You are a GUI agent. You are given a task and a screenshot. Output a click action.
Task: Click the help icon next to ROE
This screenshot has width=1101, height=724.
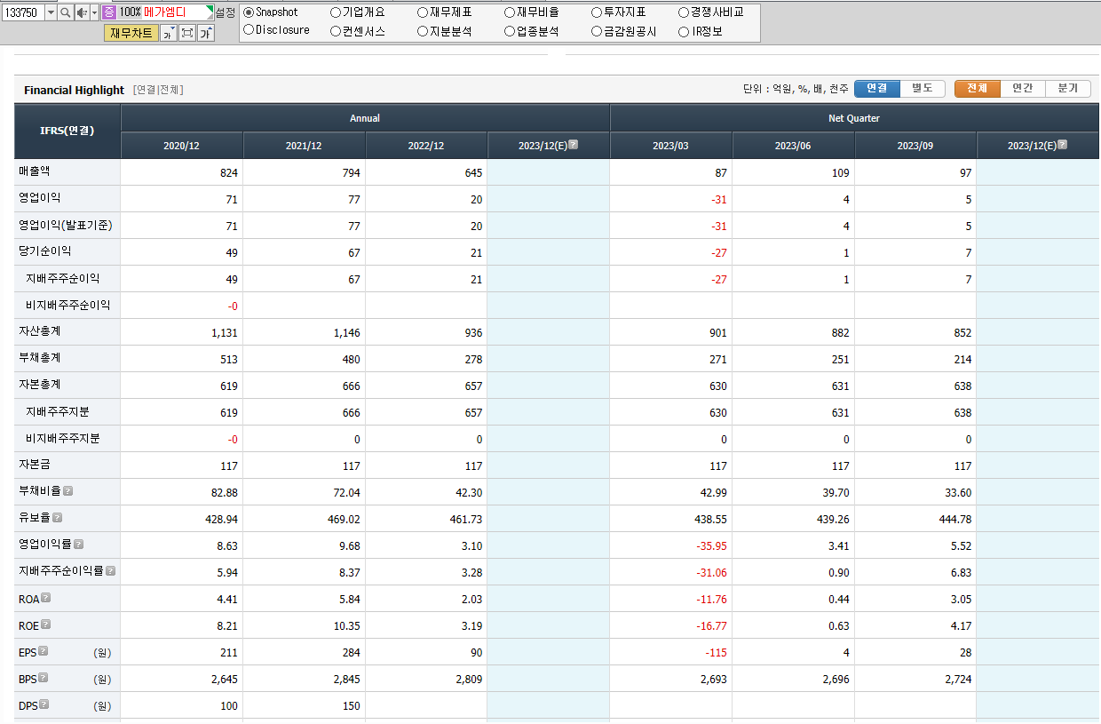point(46,625)
